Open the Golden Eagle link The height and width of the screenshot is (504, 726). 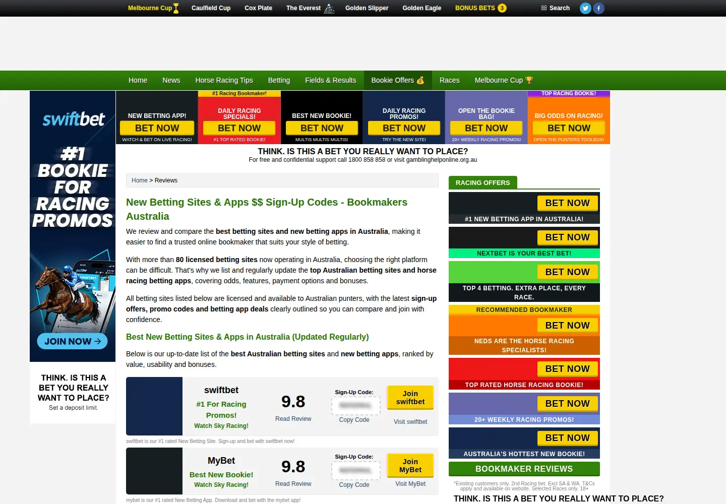coord(421,8)
